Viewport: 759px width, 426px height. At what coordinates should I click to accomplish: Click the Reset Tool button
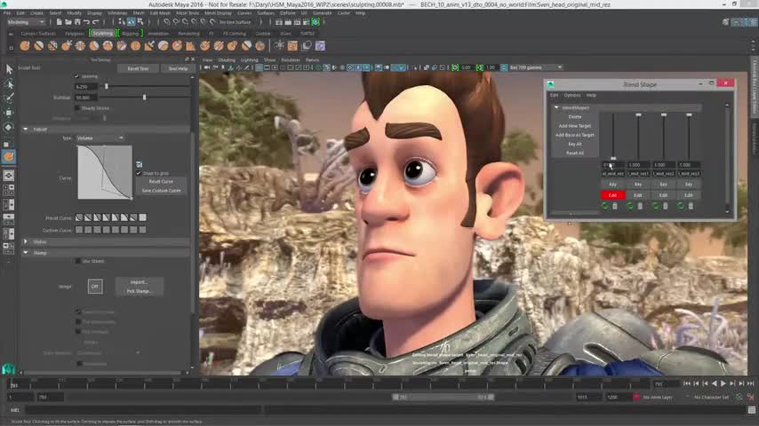[138, 68]
